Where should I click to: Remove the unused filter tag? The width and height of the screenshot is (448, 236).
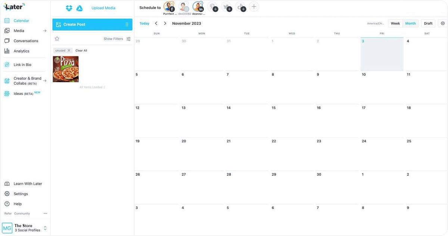69,51
